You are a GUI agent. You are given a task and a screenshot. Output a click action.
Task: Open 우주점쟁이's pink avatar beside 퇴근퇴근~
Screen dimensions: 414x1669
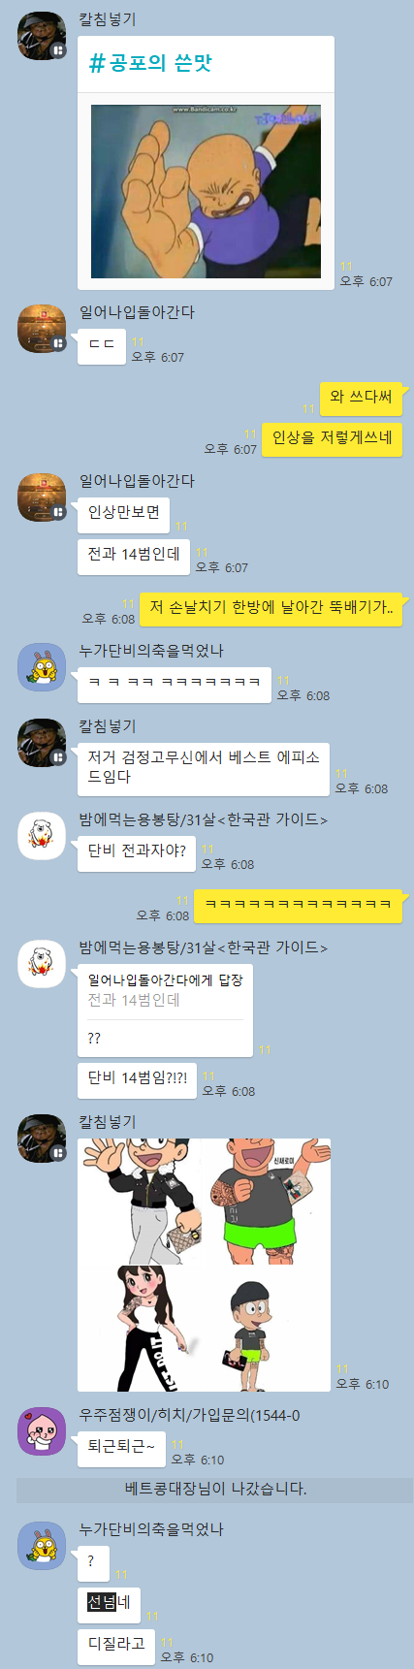point(42,1432)
